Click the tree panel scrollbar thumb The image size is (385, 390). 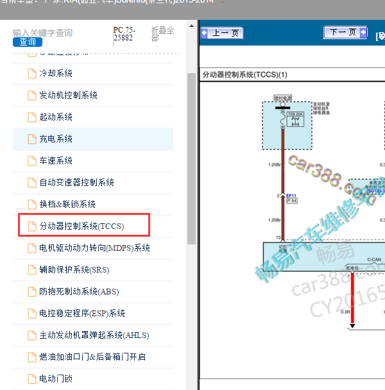click(x=191, y=158)
